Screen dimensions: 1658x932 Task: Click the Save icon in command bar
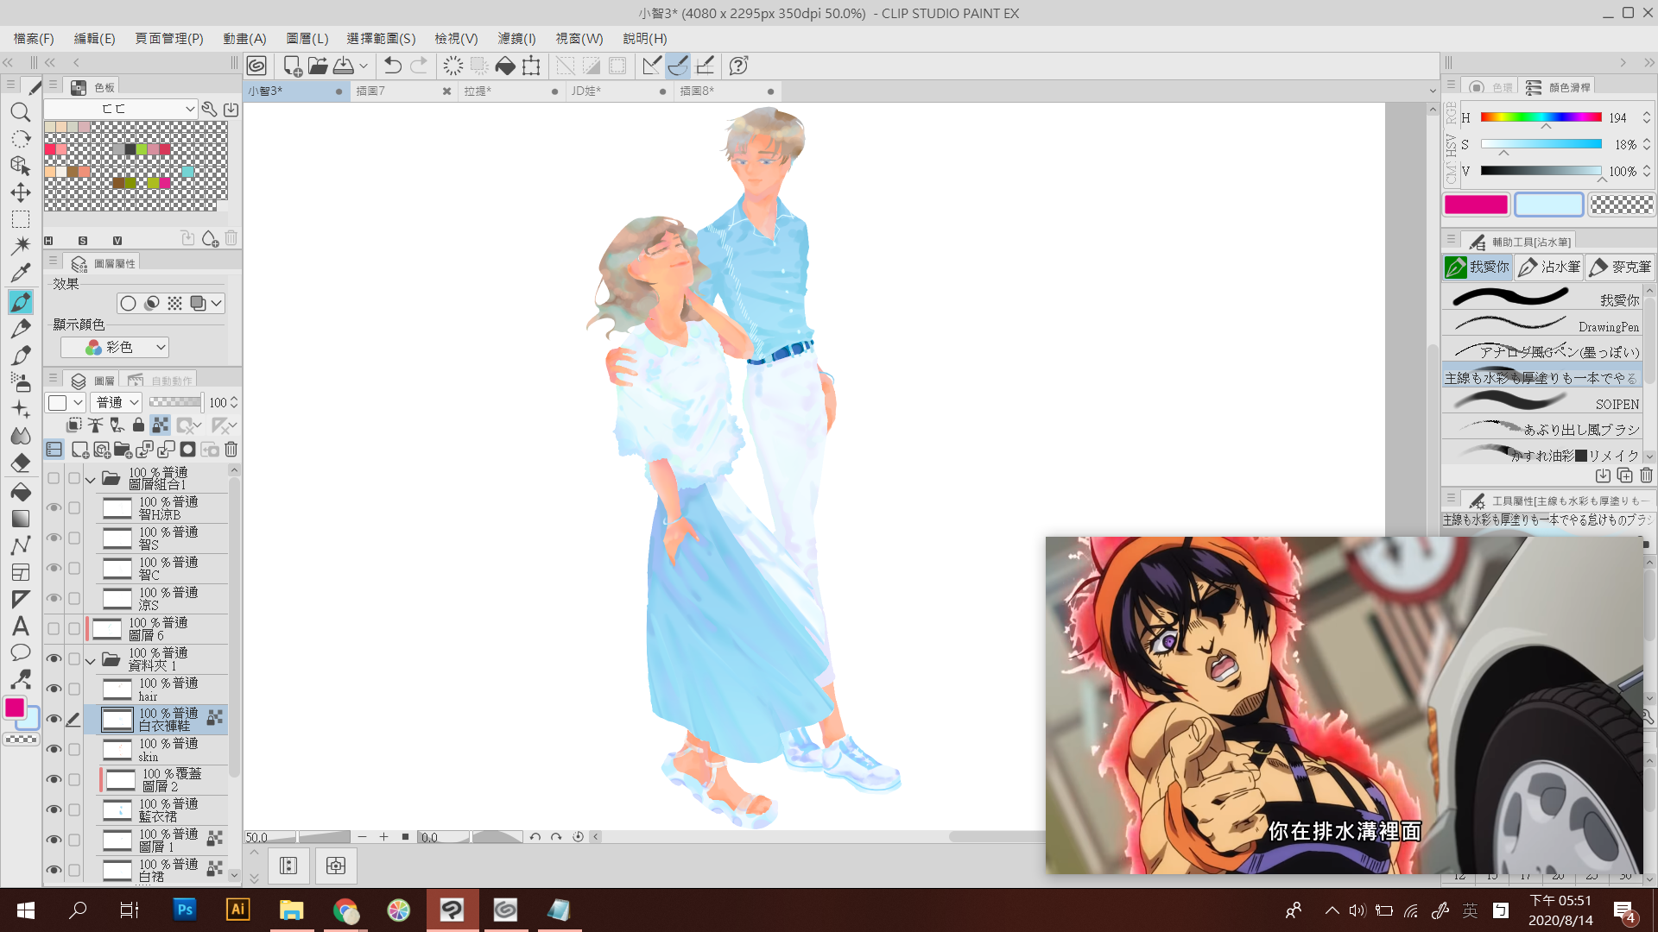point(343,66)
